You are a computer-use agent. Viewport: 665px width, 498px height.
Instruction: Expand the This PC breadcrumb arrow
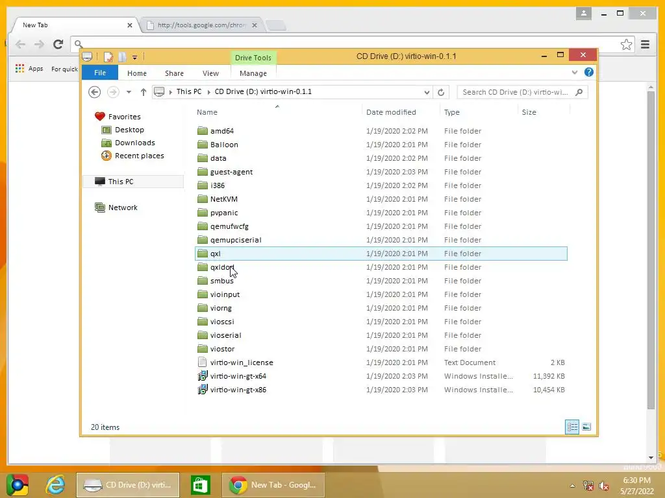tap(208, 92)
